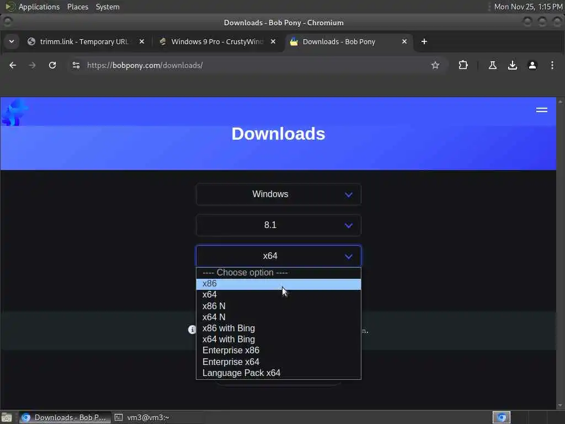Screen dimensions: 565x424
Task: Open the hamburger menu on Bob Pony site
Action: point(542,110)
